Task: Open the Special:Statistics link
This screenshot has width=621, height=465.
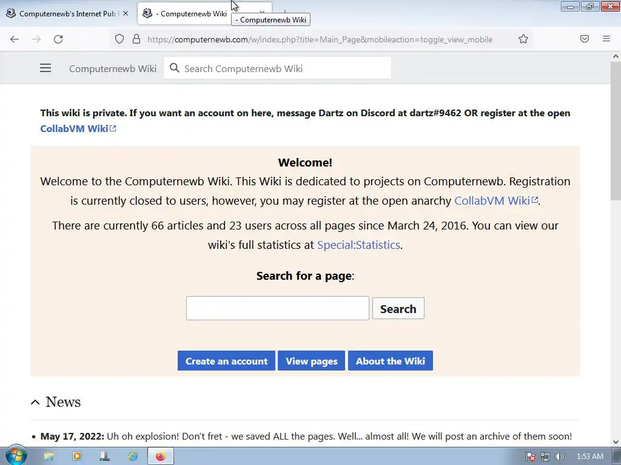Action: 358,245
